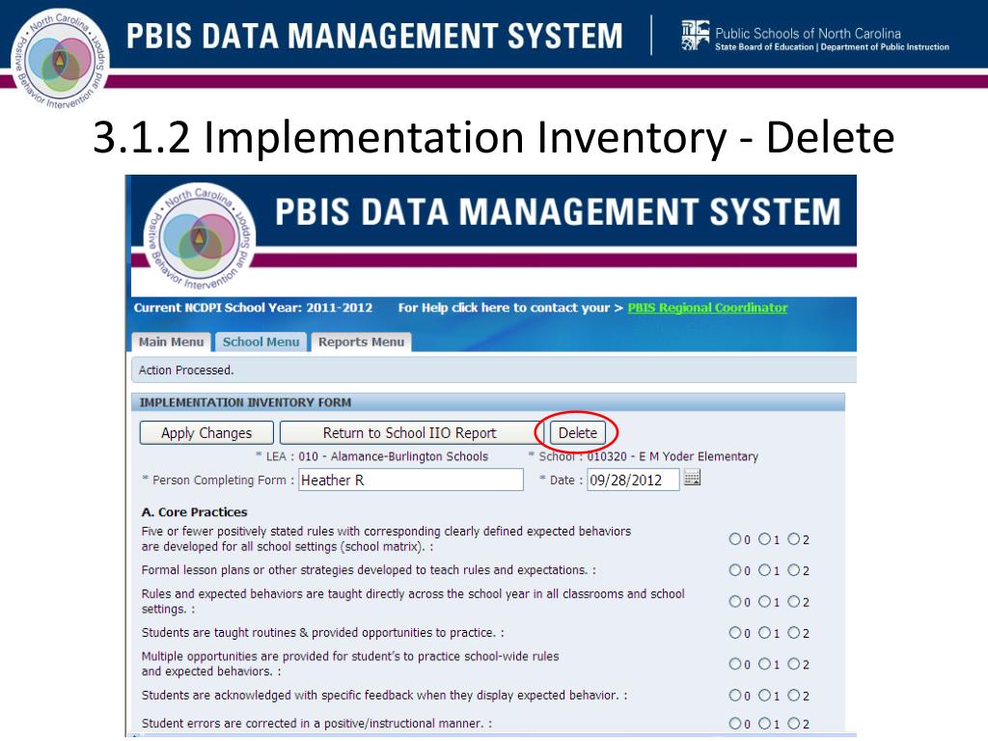988x741 pixels.
Task: Select 0 for formal lesson plans item
Action: click(x=734, y=569)
